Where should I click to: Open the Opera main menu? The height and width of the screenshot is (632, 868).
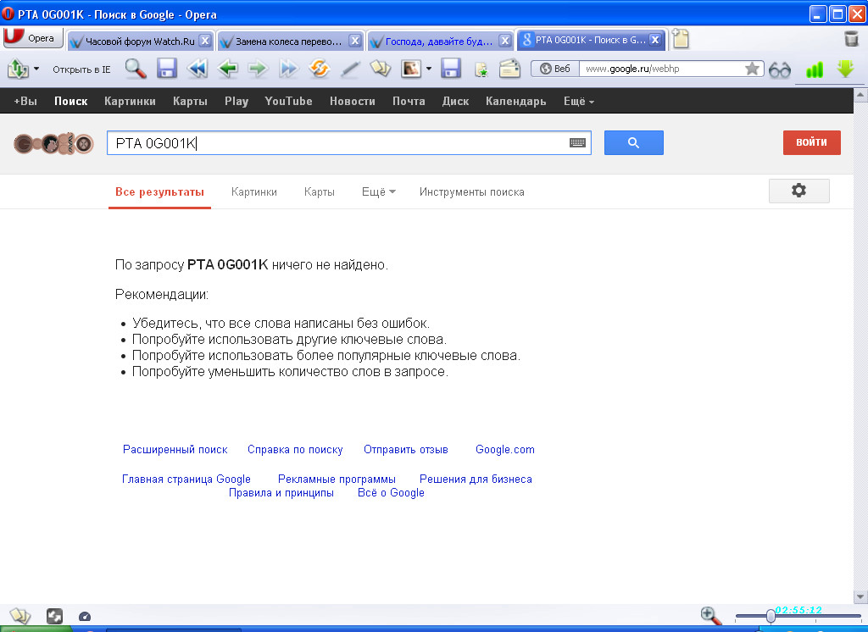coord(32,39)
